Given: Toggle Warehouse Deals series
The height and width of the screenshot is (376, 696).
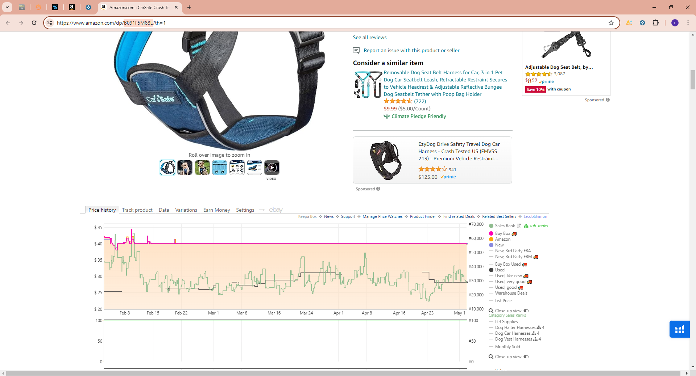Looking at the screenshot, I should click(508, 293).
